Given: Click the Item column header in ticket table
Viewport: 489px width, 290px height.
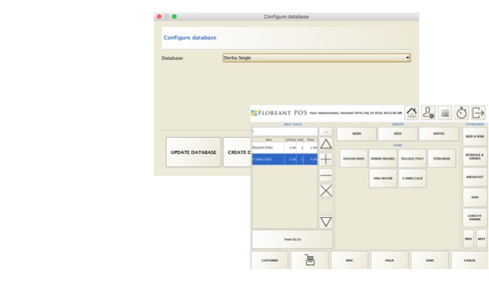Looking at the screenshot, I should pyautogui.click(x=268, y=139).
